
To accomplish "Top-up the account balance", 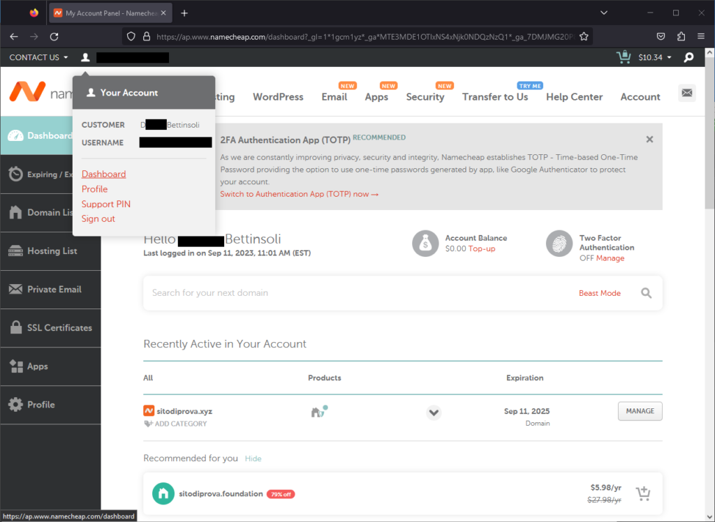I will pos(482,248).
